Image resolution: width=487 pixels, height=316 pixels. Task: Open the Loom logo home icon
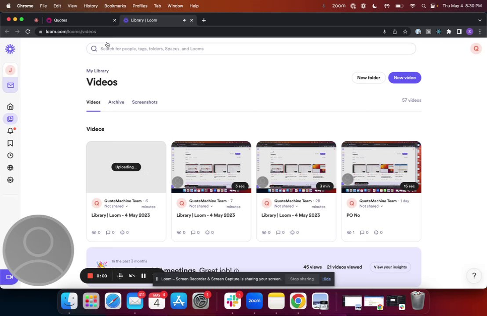pos(10,49)
